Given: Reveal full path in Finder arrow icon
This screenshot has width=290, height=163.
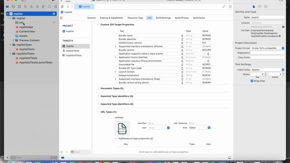Looking at the screenshot, I should point(280,36).
